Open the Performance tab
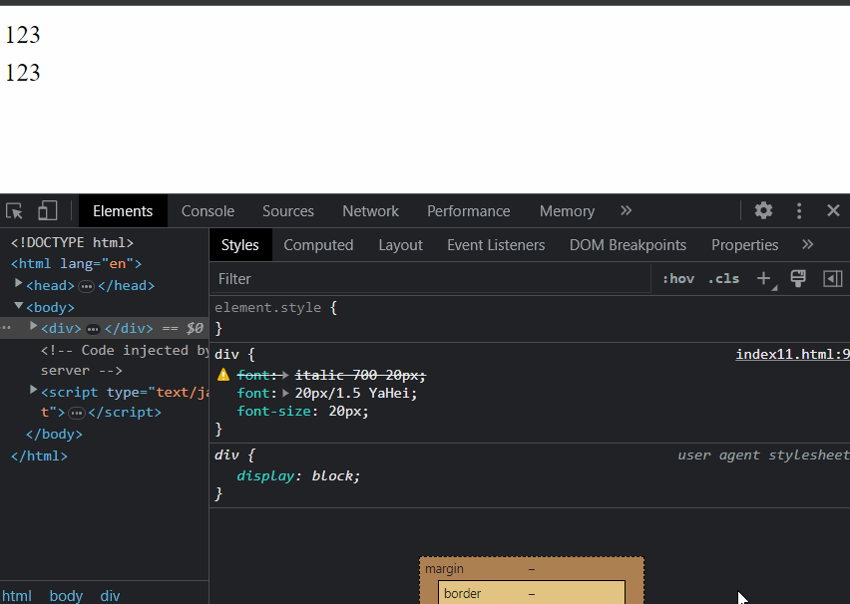This screenshot has height=604, width=850. 468,210
